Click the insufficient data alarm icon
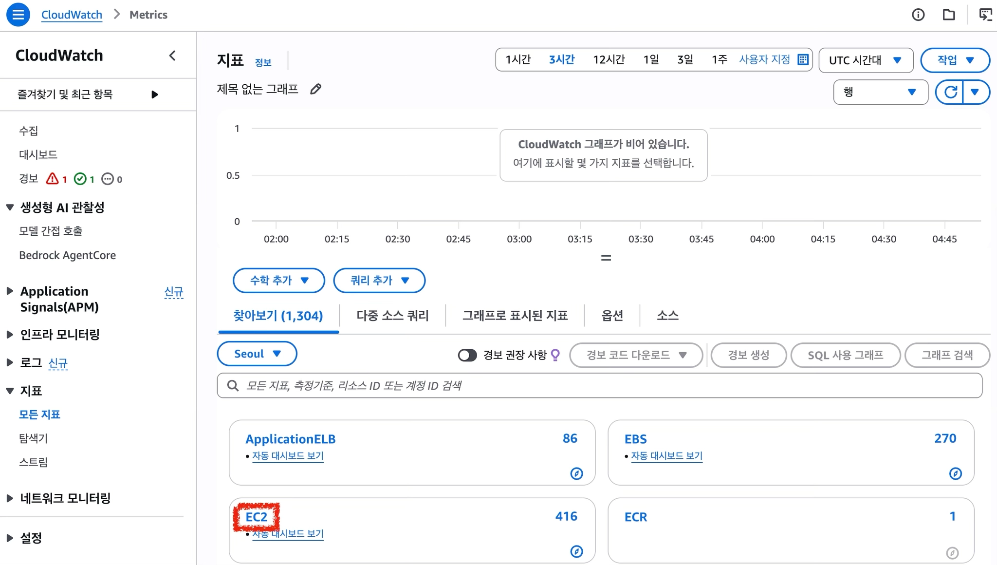 point(108,179)
